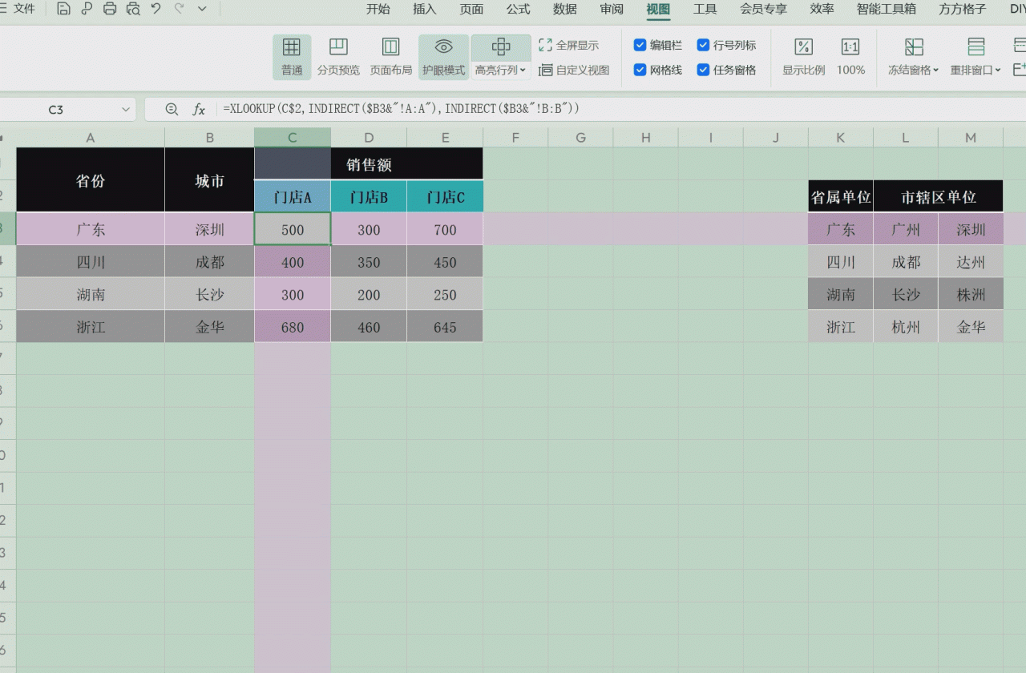Select cell with value 680
Viewport: 1026px width, 673px height.
point(293,327)
